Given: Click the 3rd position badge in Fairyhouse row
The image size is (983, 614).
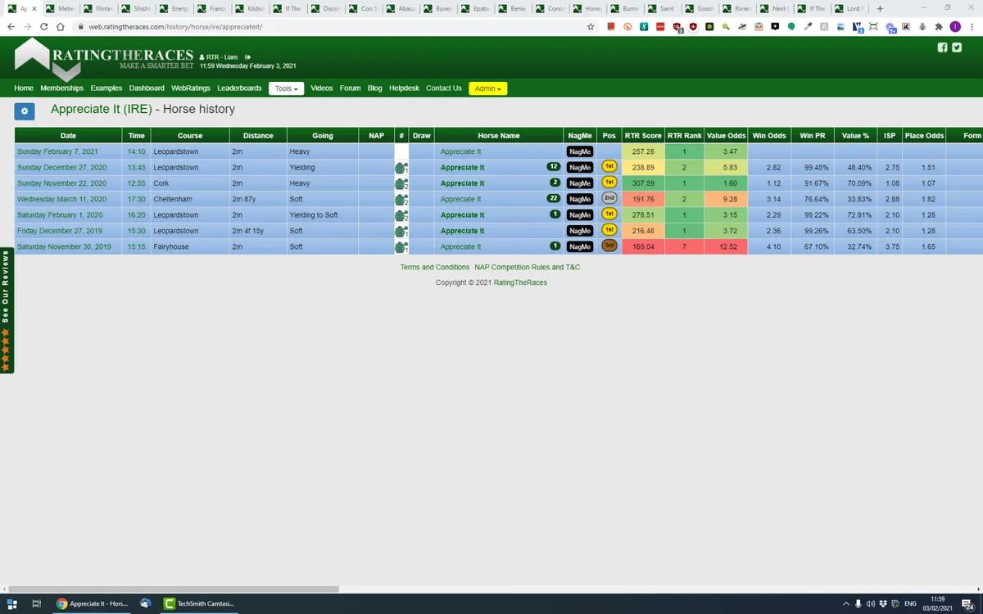Looking at the screenshot, I should click(x=609, y=246).
